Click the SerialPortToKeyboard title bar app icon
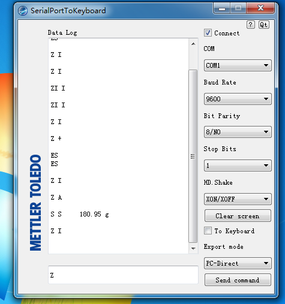Image resolution: width=285 pixels, height=304 pixels. coord(23,11)
